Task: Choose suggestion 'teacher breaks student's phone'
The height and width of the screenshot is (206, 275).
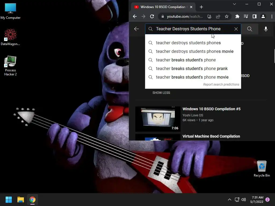Action: (193, 60)
